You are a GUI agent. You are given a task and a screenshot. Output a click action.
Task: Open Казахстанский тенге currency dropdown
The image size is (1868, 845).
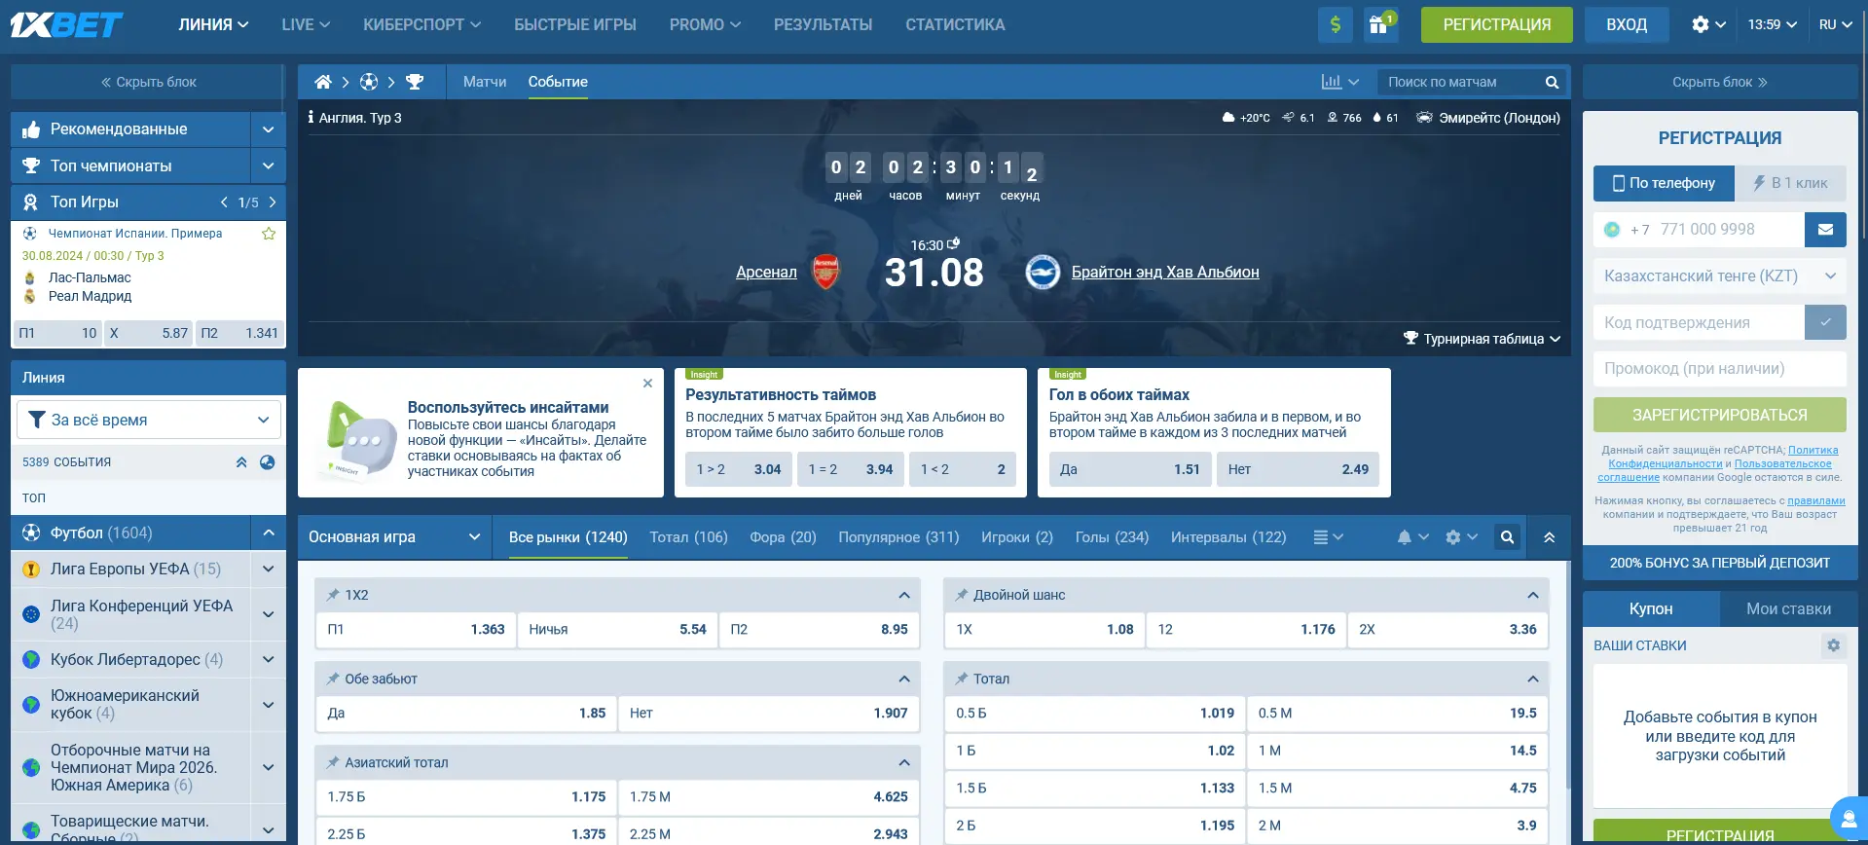click(x=1720, y=276)
